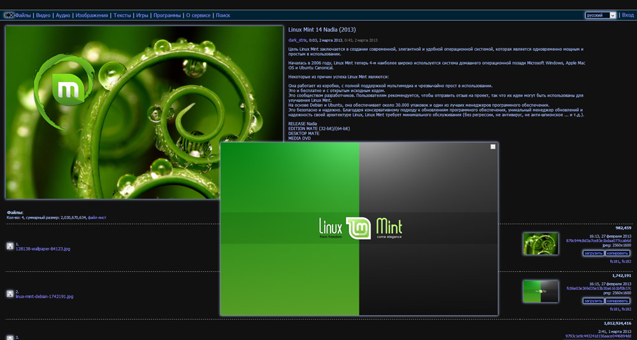Click fs182 link in the png file row
This screenshot has width=637, height=340.
tap(626, 309)
